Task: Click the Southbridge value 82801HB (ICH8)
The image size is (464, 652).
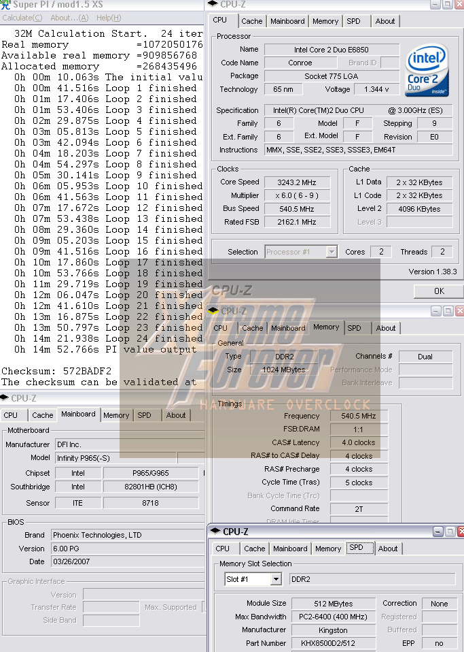Action: (x=151, y=487)
